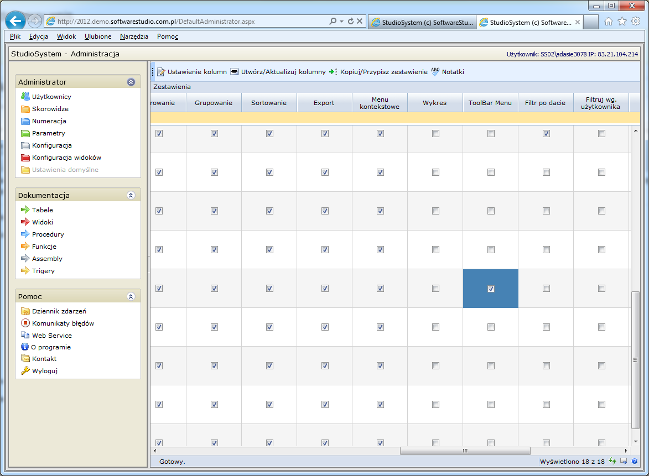The width and height of the screenshot is (649, 476).
Task: Open the Narzędzia menu
Action: [134, 36]
